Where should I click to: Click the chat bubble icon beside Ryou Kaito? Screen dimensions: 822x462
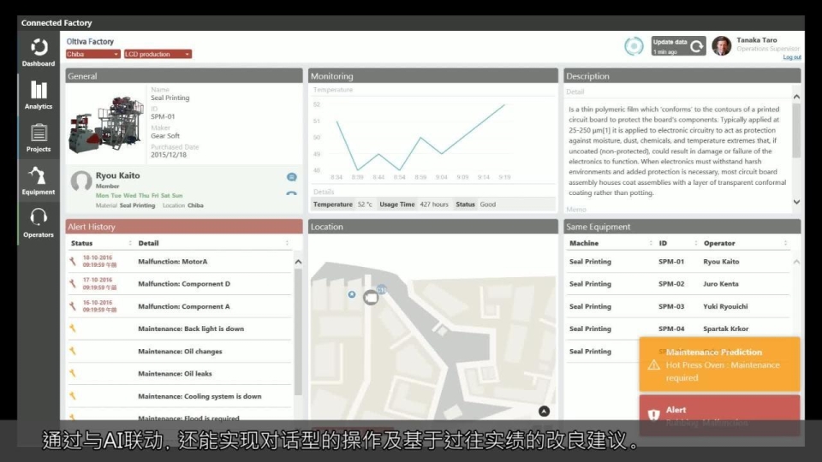click(x=291, y=177)
